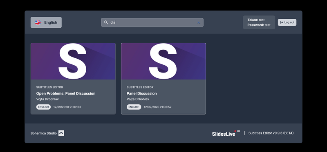Click the flag icon in language button
This screenshot has width=327, height=152.
tap(38, 22)
